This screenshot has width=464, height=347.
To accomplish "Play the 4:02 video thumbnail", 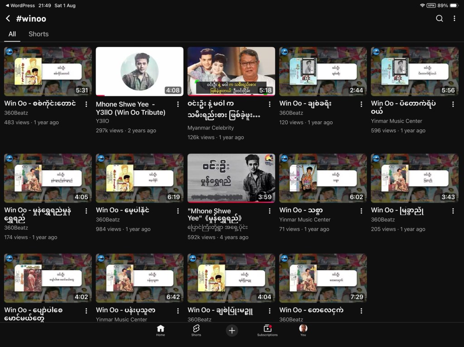I will 48,278.
